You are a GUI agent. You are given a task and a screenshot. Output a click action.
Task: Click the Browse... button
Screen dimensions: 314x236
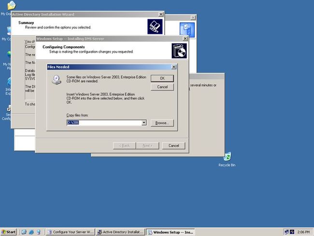[162, 123]
